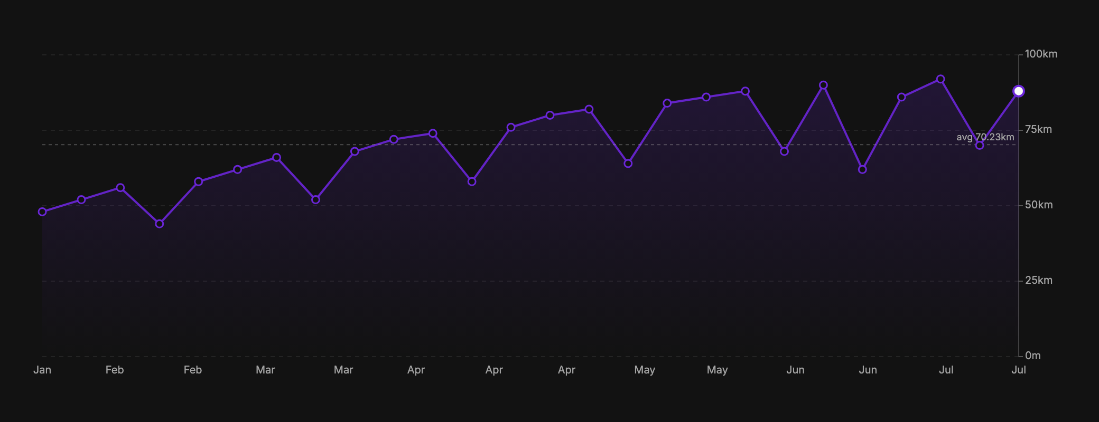Click the 'Jan' x-axis label
1099x422 pixels.
point(42,370)
